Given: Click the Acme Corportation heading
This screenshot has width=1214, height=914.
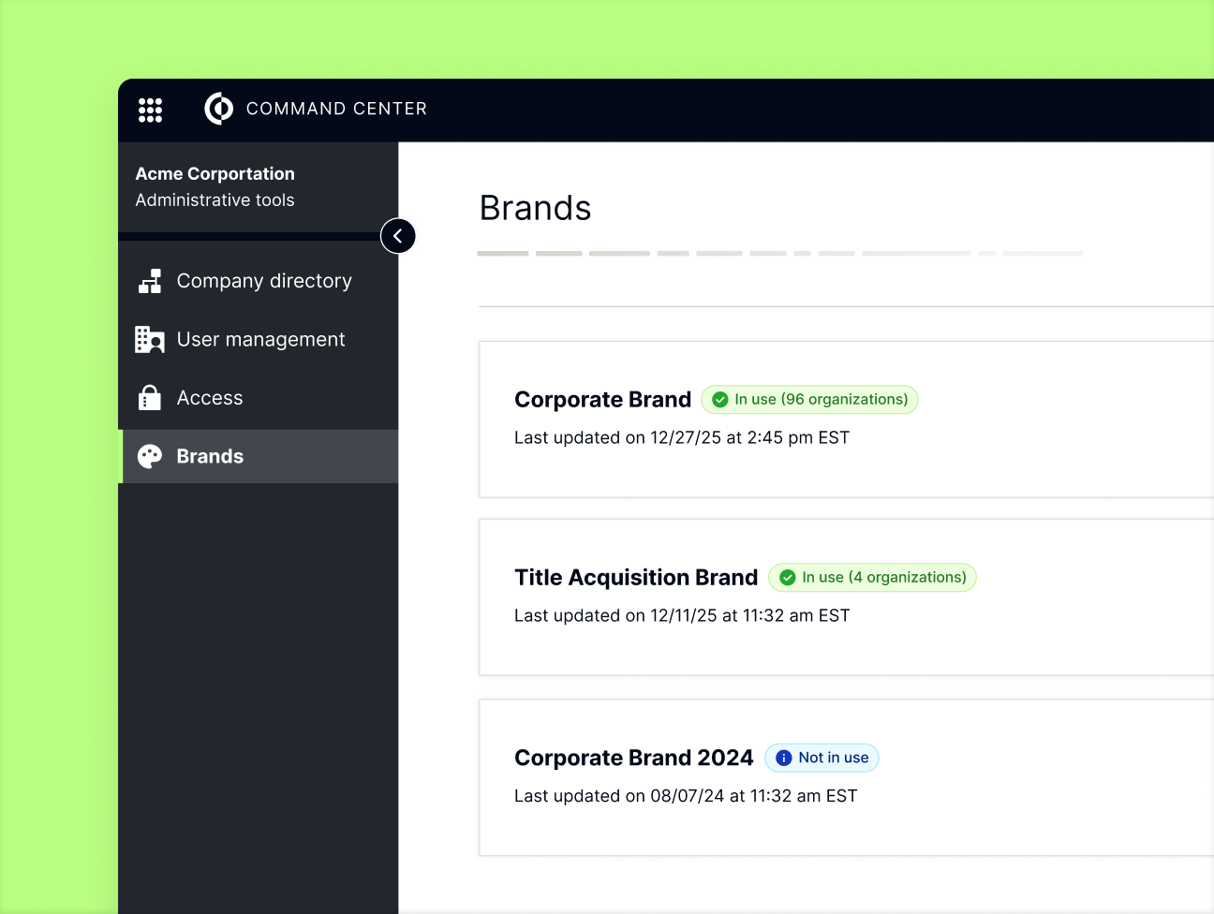Looking at the screenshot, I should 215,173.
